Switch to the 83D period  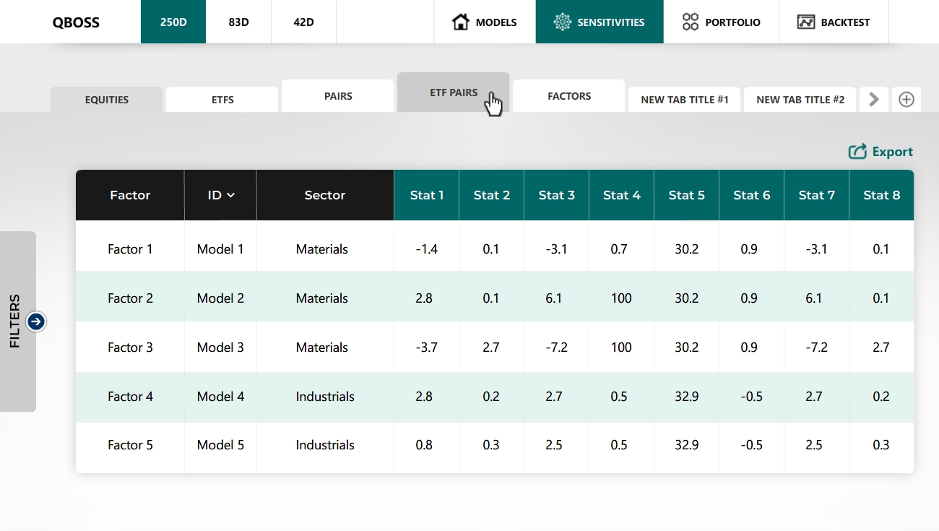[x=238, y=22]
